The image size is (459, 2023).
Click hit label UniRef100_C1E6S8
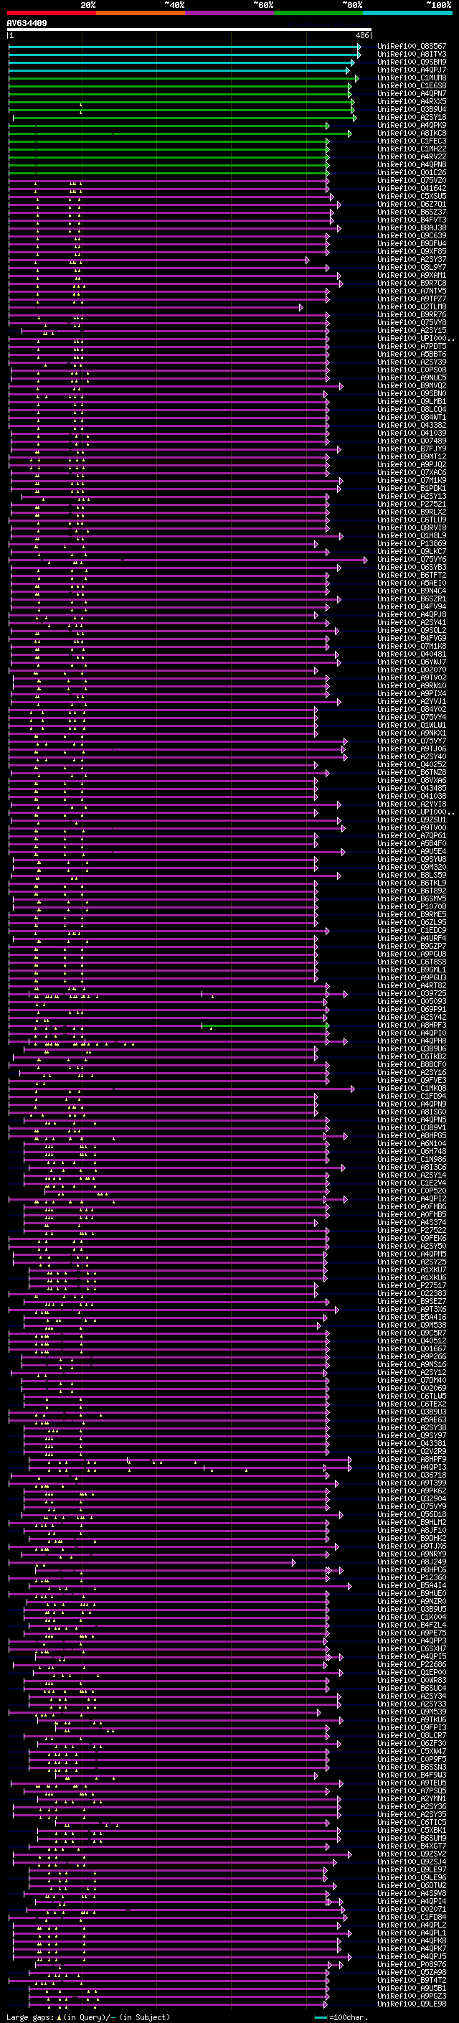412,85
